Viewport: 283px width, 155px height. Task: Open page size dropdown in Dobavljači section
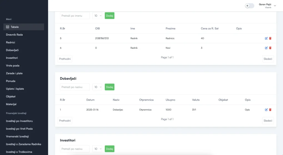pos(97,87)
